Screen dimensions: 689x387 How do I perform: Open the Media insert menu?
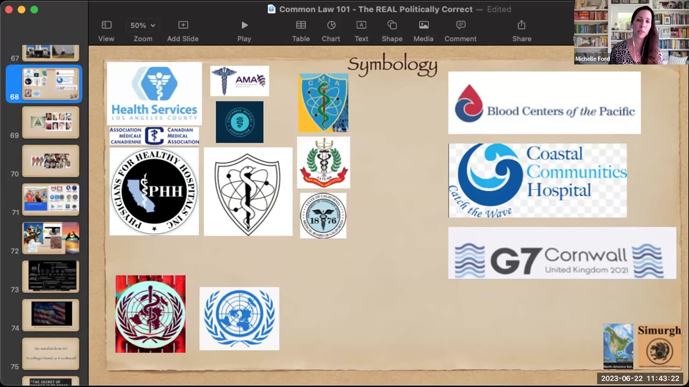424,25
